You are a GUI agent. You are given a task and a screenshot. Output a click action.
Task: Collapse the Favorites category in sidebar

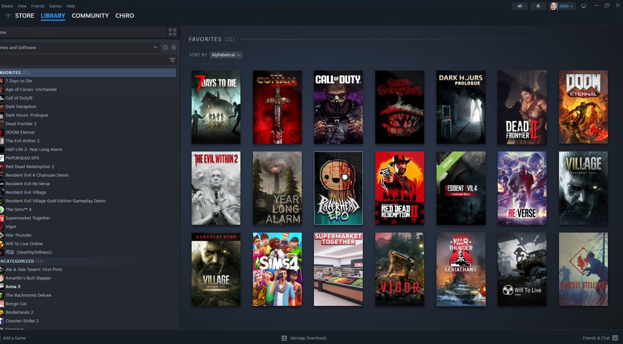88,72
